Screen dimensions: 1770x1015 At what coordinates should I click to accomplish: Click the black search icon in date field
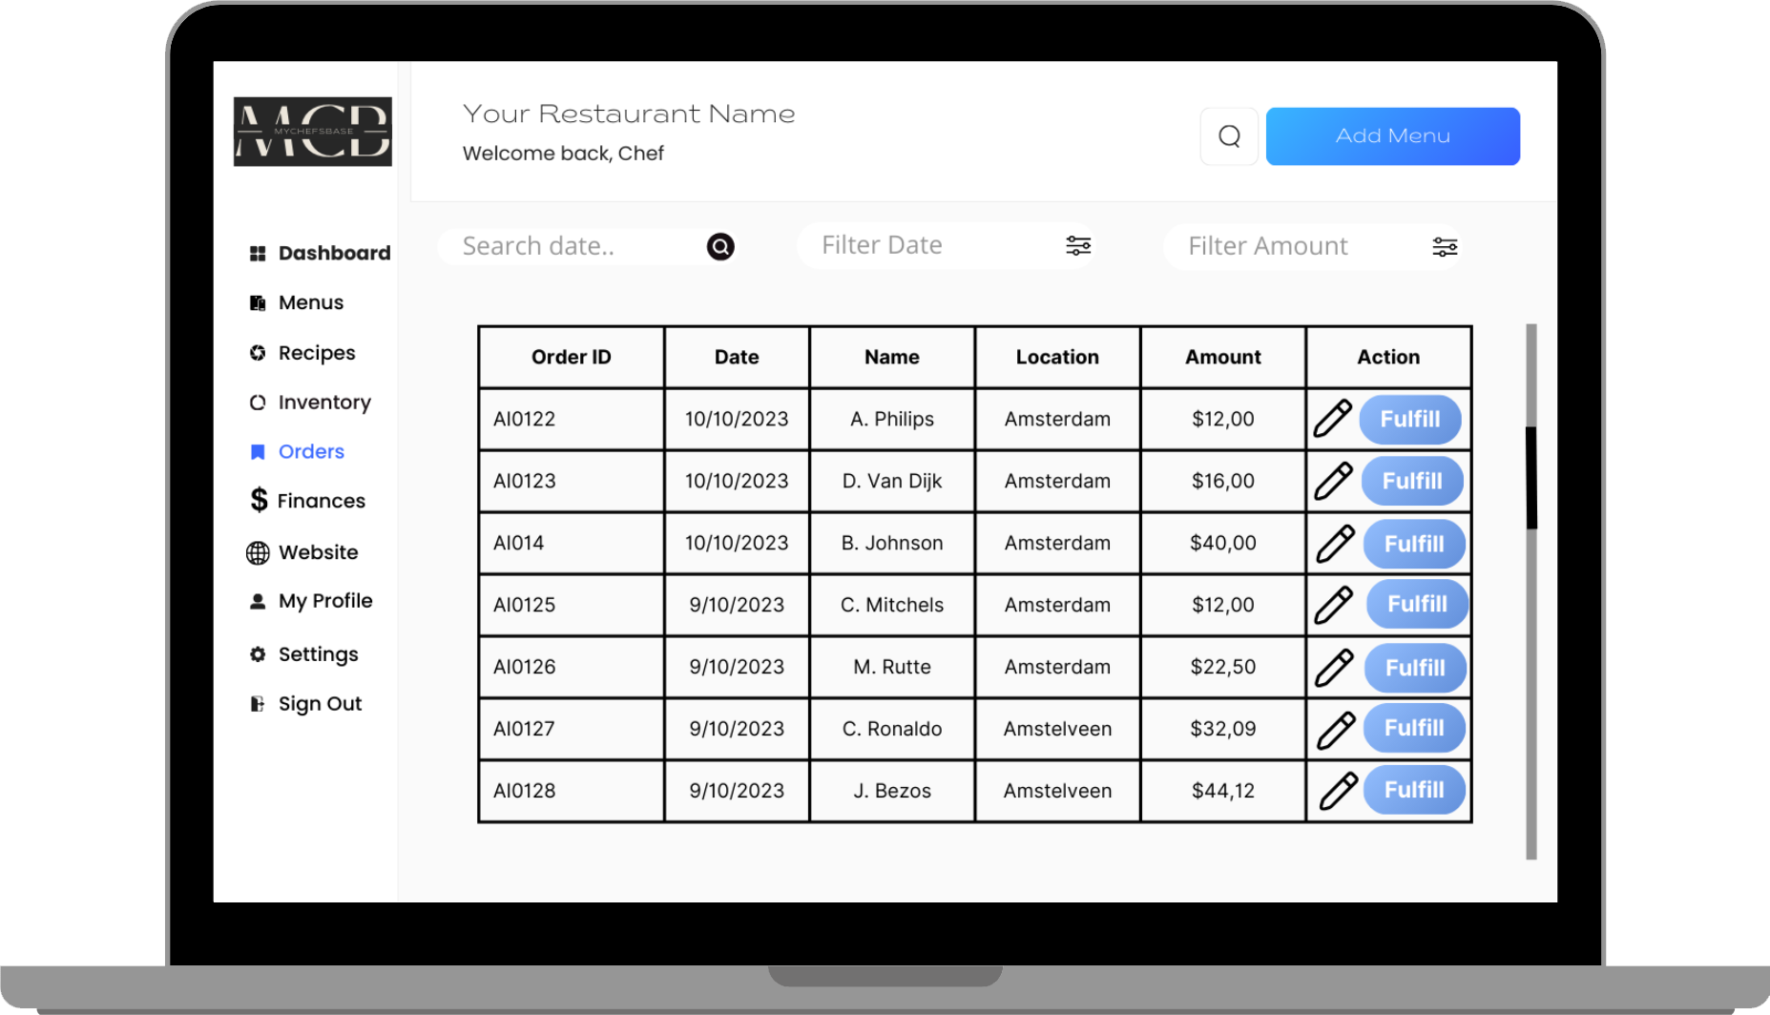click(720, 247)
